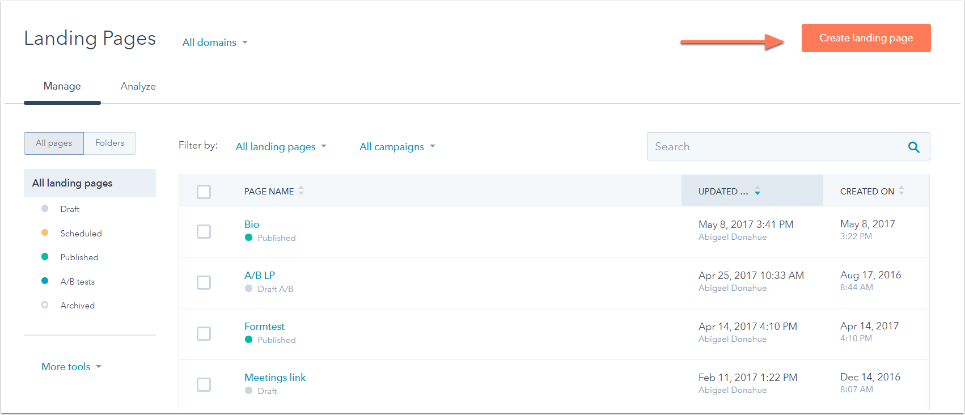Open the All campaigns filter dropdown
965x415 pixels.
coord(397,147)
